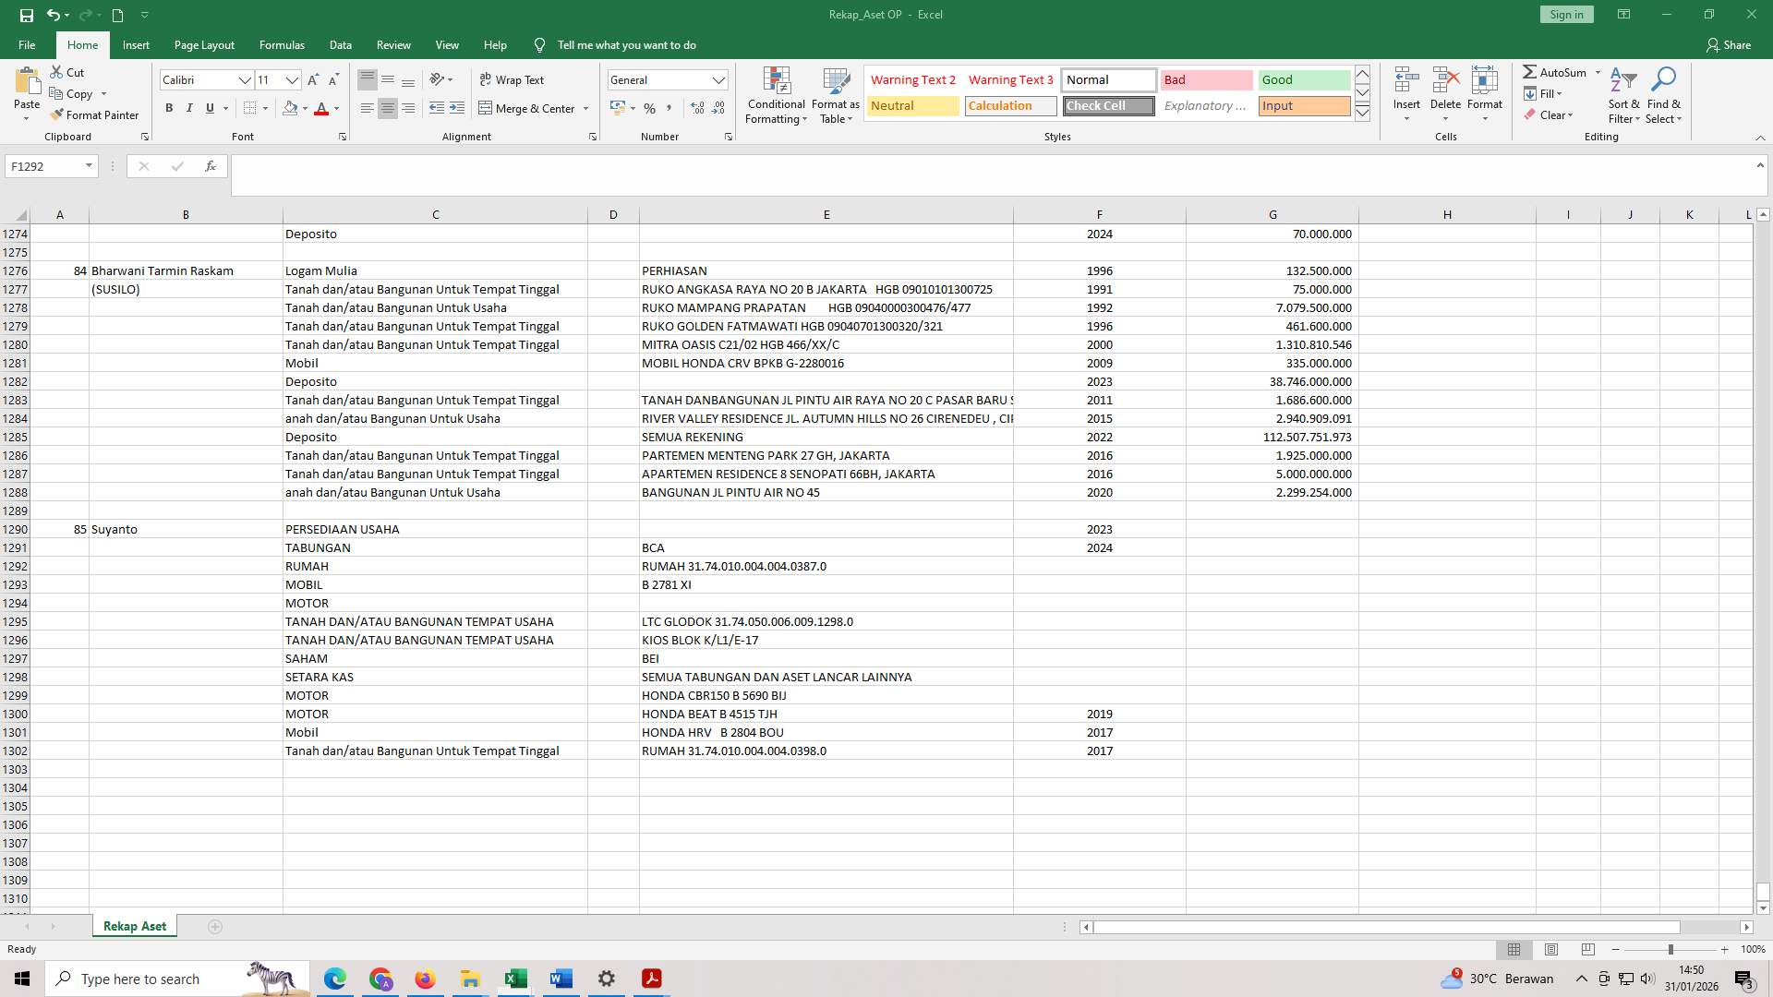Image resolution: width=1773 pixels, height=997 pixels.
Task: Increase decimal places
Action: [695, 108]
